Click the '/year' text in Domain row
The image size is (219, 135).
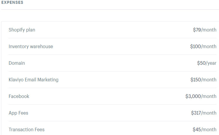211,63
